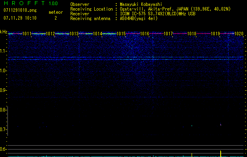This screenshot has width=247, height=157.
Task: Click the 1011 time marker
Action: [x=27, y=33]
